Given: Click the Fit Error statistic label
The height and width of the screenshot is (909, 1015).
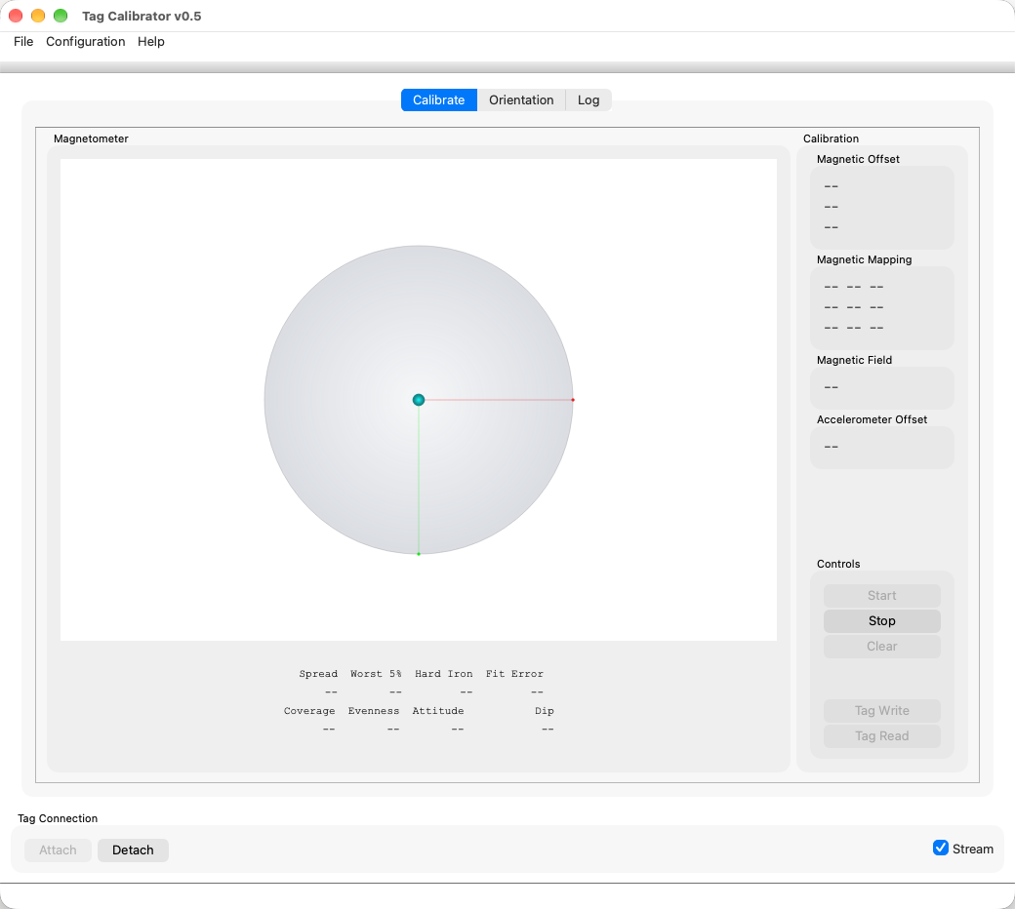Looking at the screenshot, I should click(514, 674).
